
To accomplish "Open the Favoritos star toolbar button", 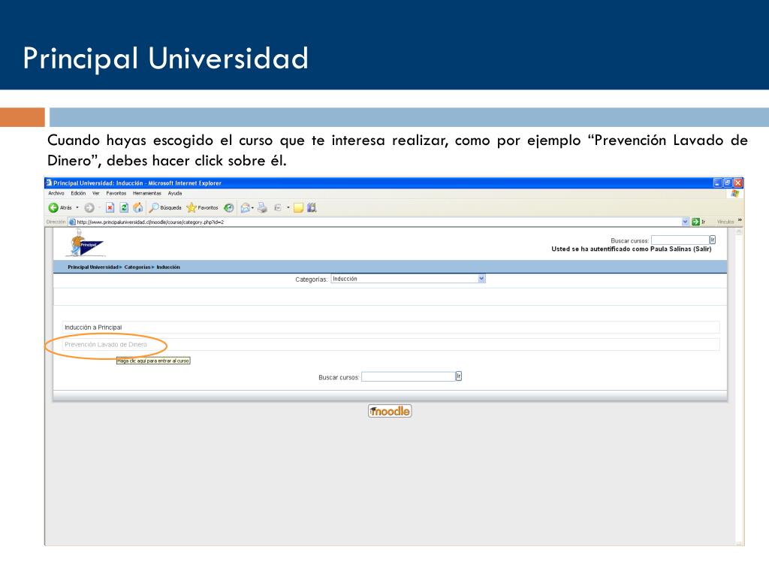I will pyautogui.click(x=202, y=207).
